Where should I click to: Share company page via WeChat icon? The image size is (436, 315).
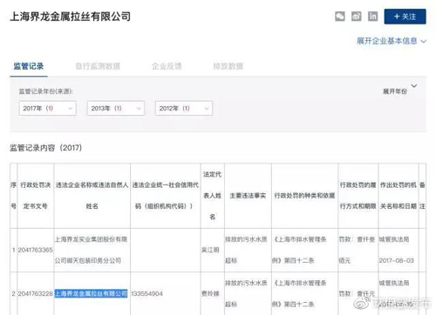(x=340, y=17)
